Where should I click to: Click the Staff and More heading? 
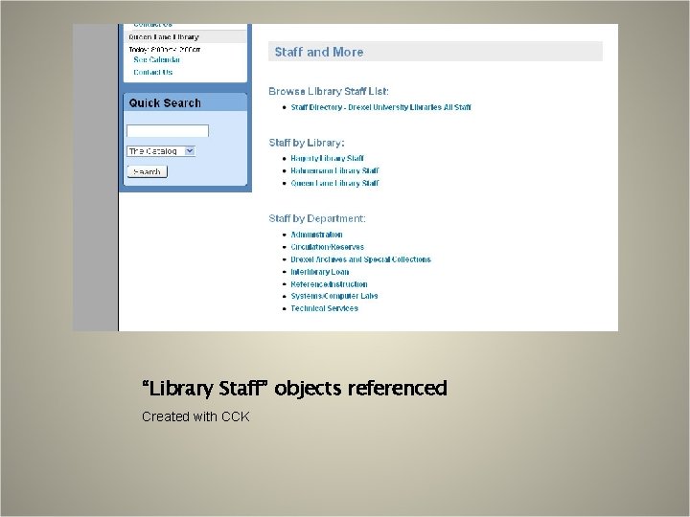coord(318,52)
